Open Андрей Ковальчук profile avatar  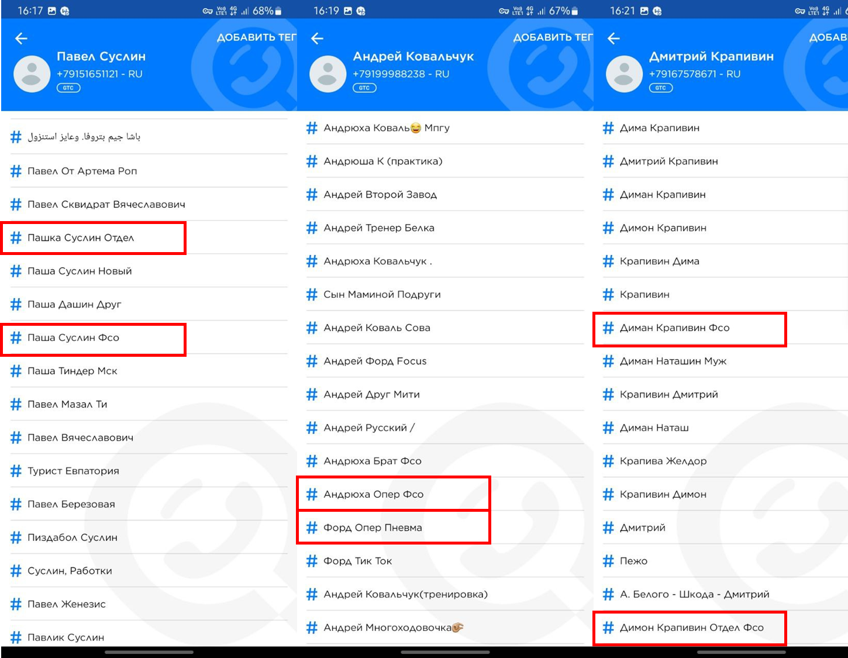point(328,74)
